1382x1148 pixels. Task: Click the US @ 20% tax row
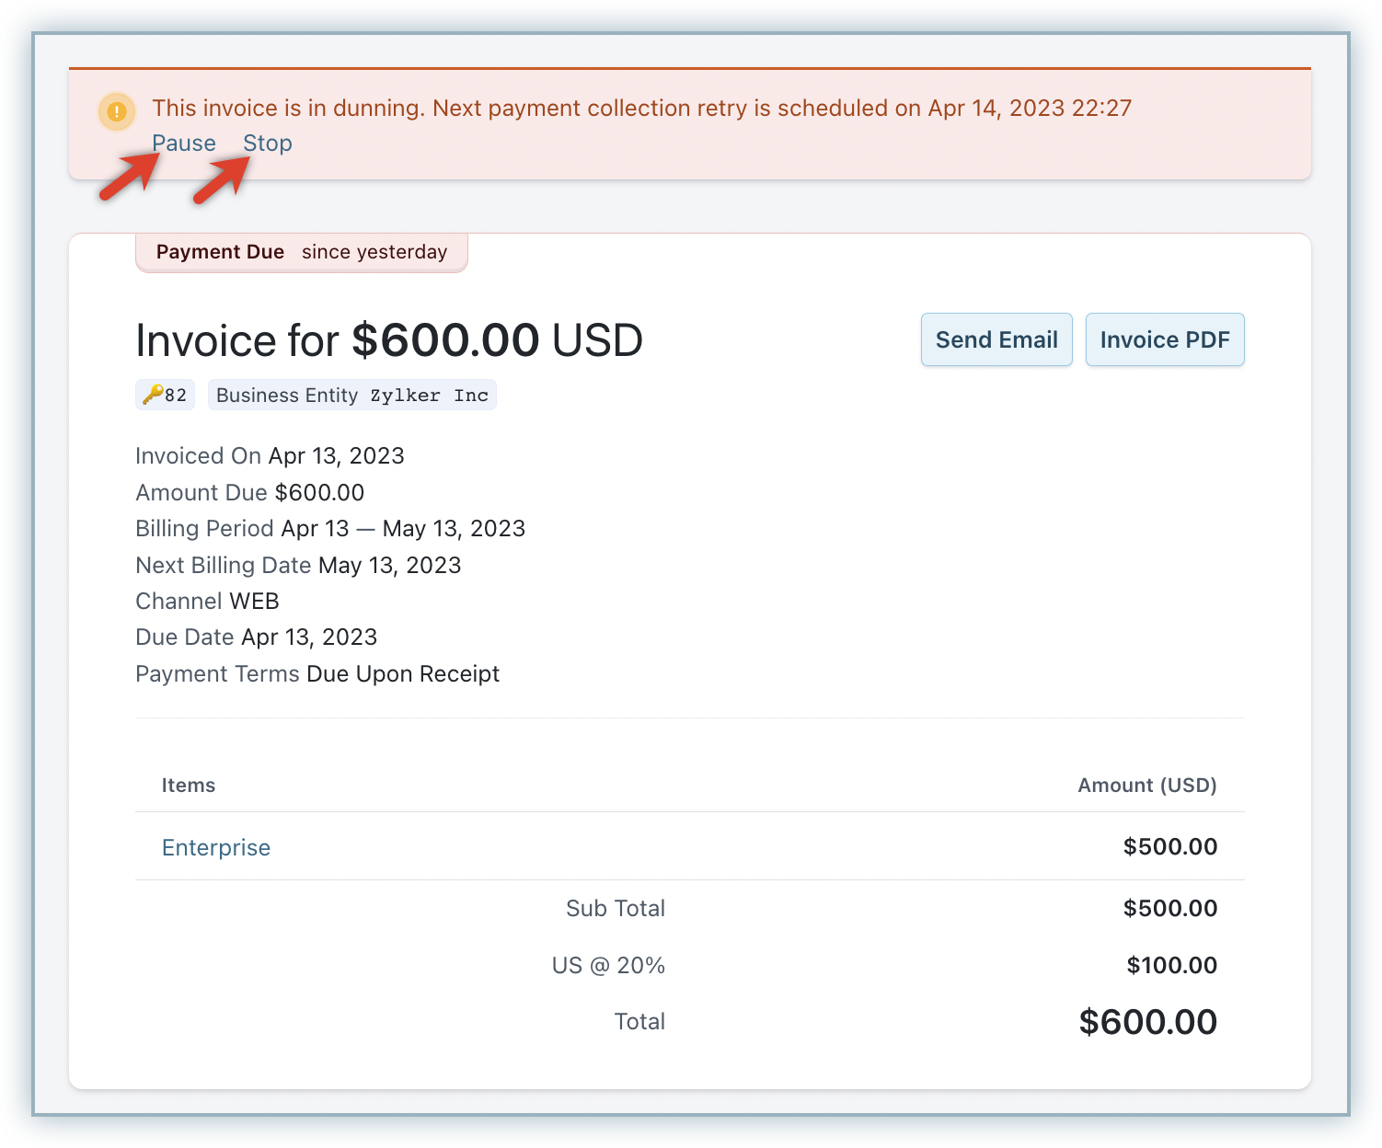click(608, 965)
